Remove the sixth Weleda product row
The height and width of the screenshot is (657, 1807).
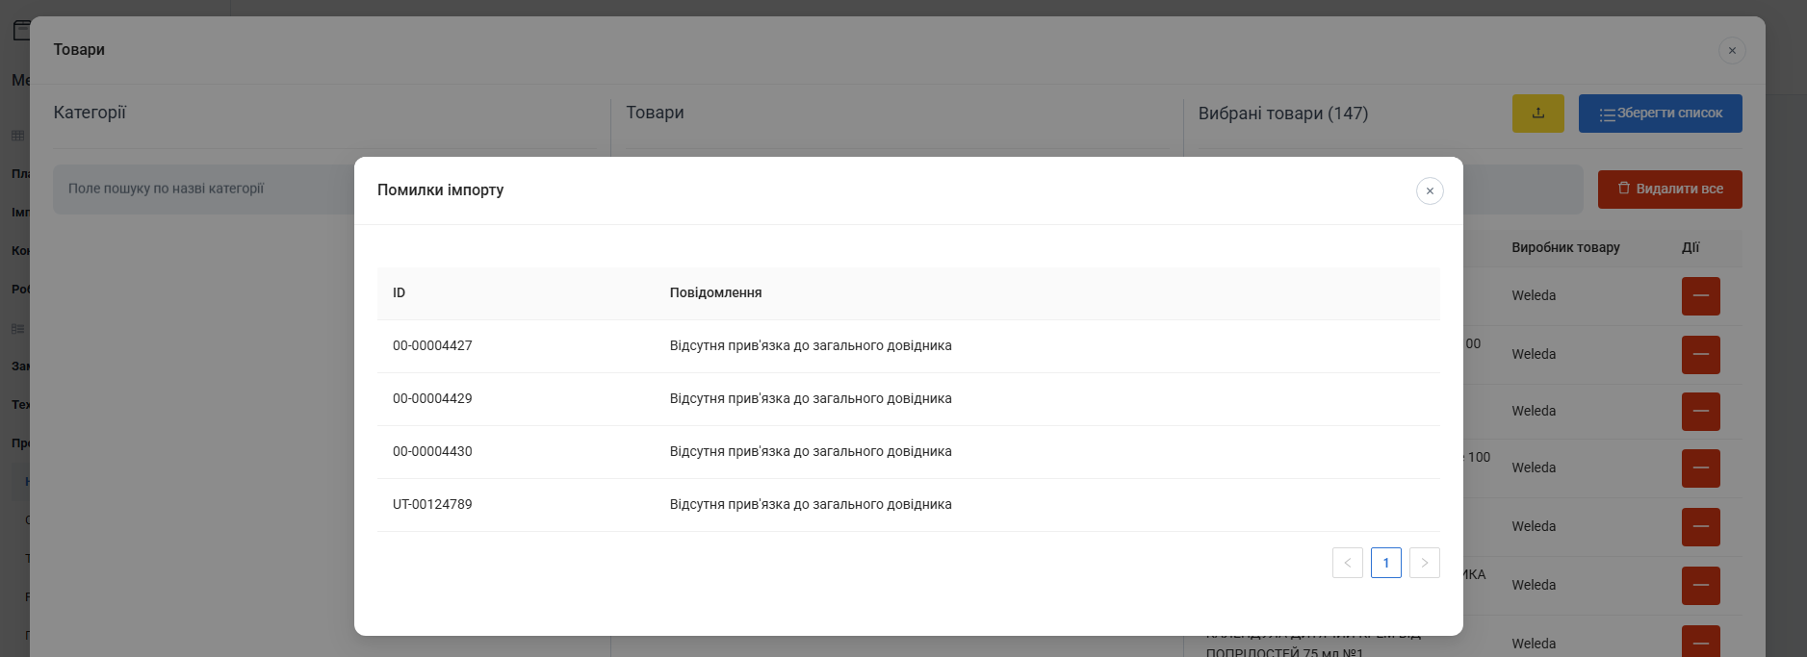coord(1700,586)
